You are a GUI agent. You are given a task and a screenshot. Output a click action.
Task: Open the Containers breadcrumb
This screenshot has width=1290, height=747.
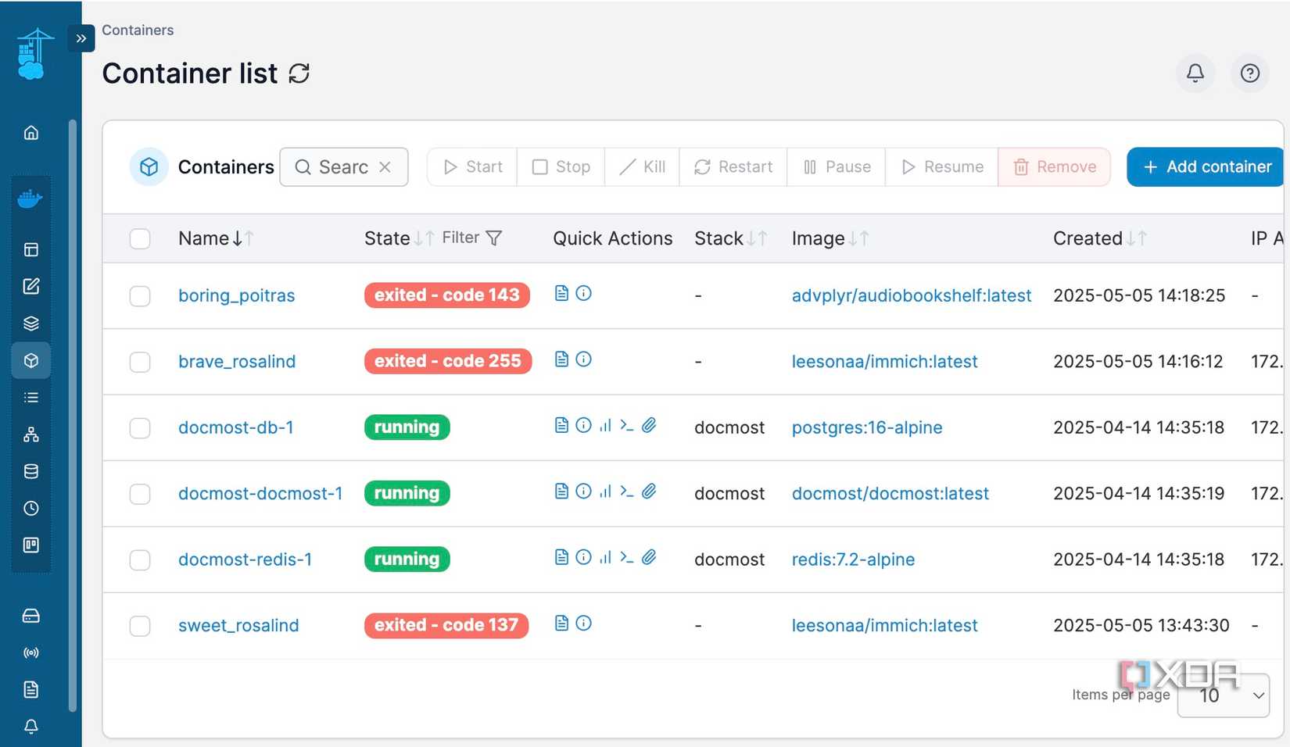pyautogui.click(x=138, y=30)
